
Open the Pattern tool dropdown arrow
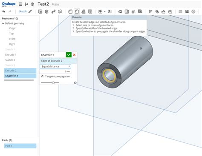tap(105, 11)
